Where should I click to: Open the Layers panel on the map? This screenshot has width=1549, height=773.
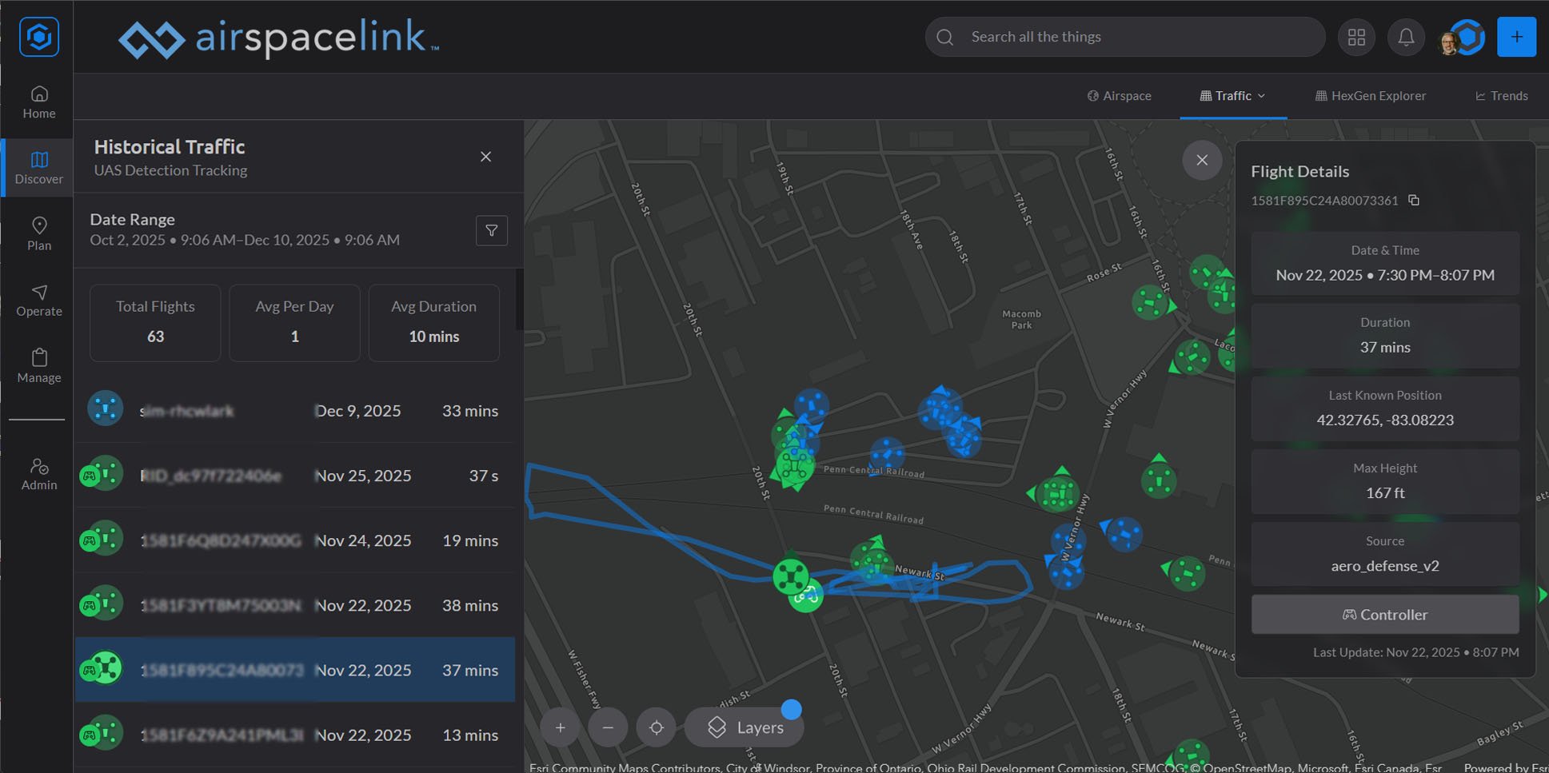[x=743, y=727]
